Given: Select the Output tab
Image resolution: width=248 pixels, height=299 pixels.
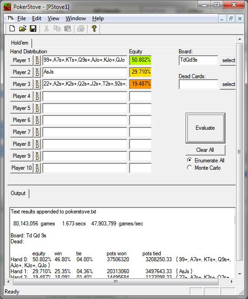Looking at the screenshot, I should [18, 193].
